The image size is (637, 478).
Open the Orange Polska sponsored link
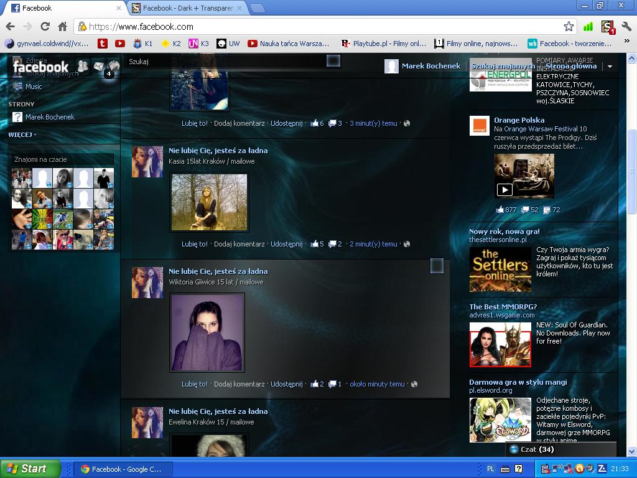click(x=519, y=120)
